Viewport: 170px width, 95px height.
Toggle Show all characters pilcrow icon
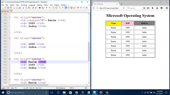(x=63, y=8)
